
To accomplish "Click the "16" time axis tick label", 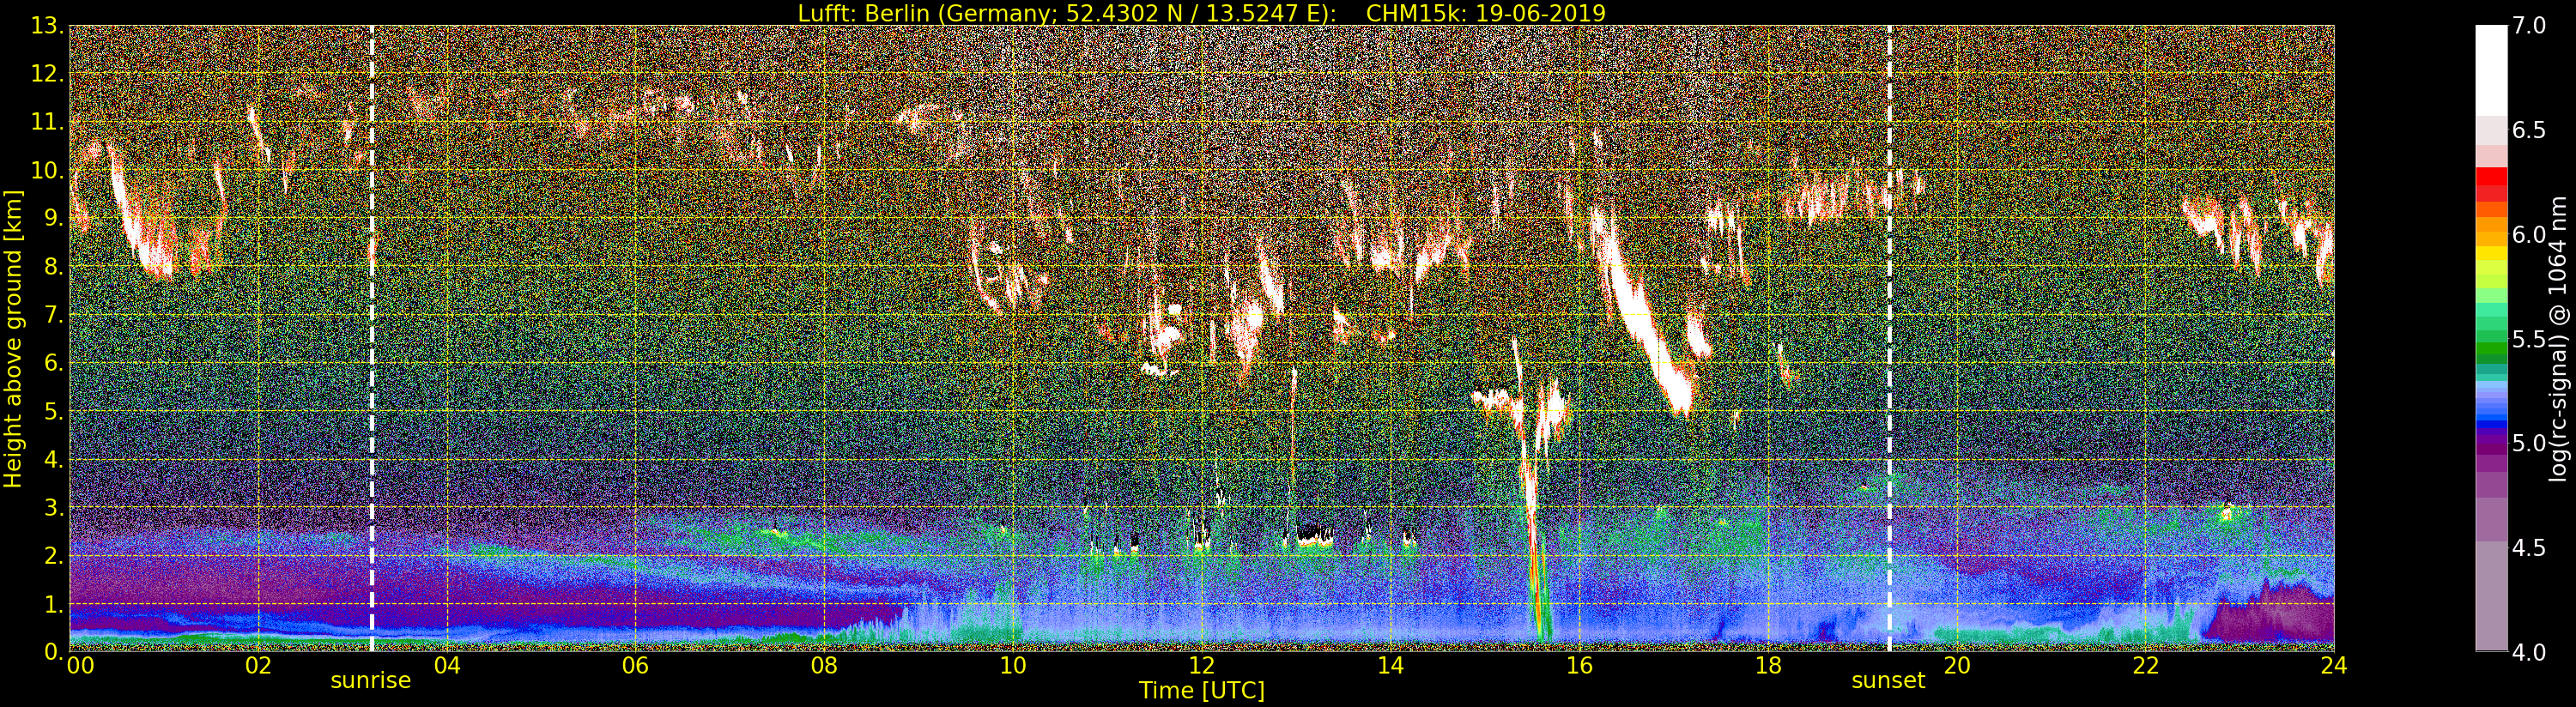I will pyautogui.click(x=1579, y=664).
